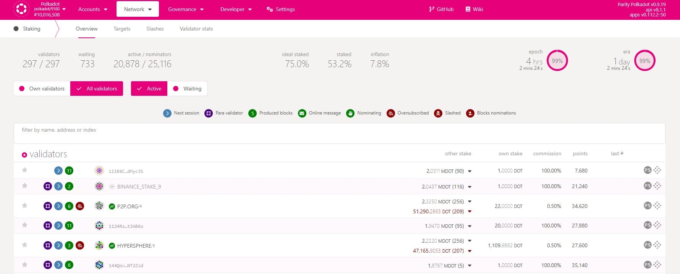Switch to Own validators filter
Image resolution: width=680 pixels, height=274 pixels.
(42, 89)
